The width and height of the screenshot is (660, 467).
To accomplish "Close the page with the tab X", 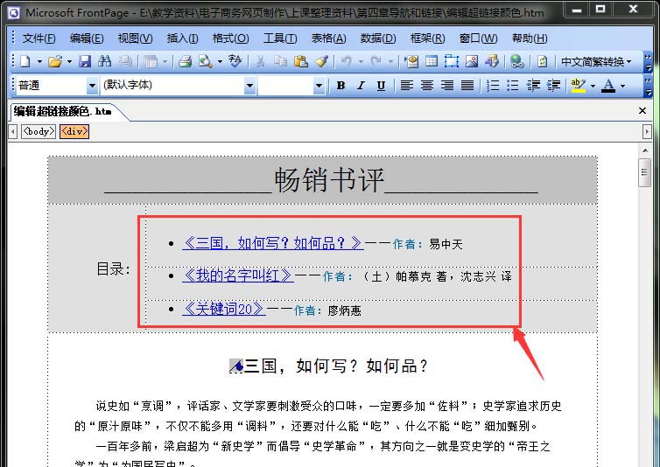I will pyautogui.click(x=642, y=111).
